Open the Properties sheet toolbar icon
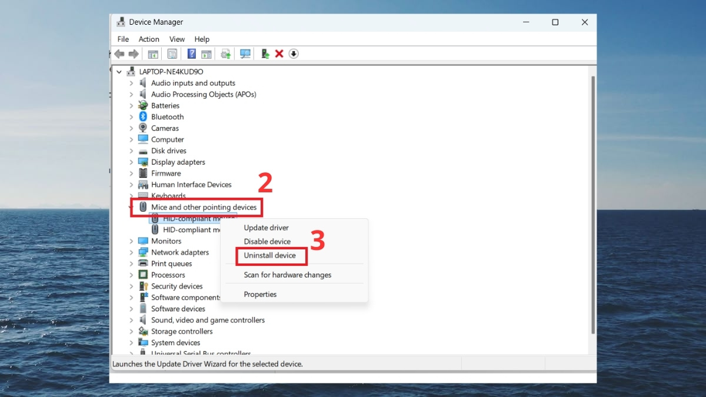This screenshot has height=397, width=706. [172, 54]
